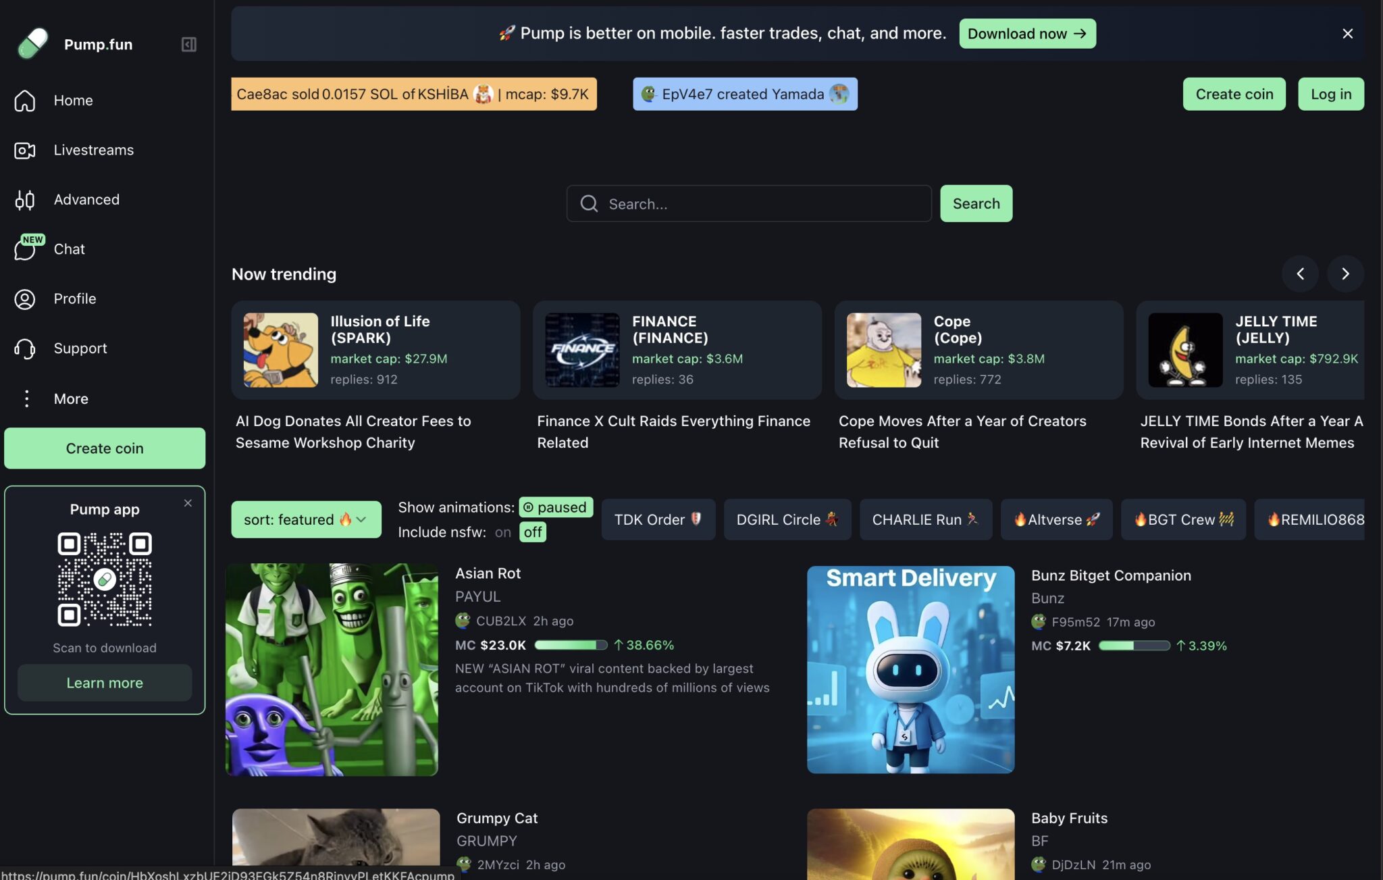This screenshot has height=880, width=1383.
Task: Open sort: featured dropdown
Action: (306, 519)
